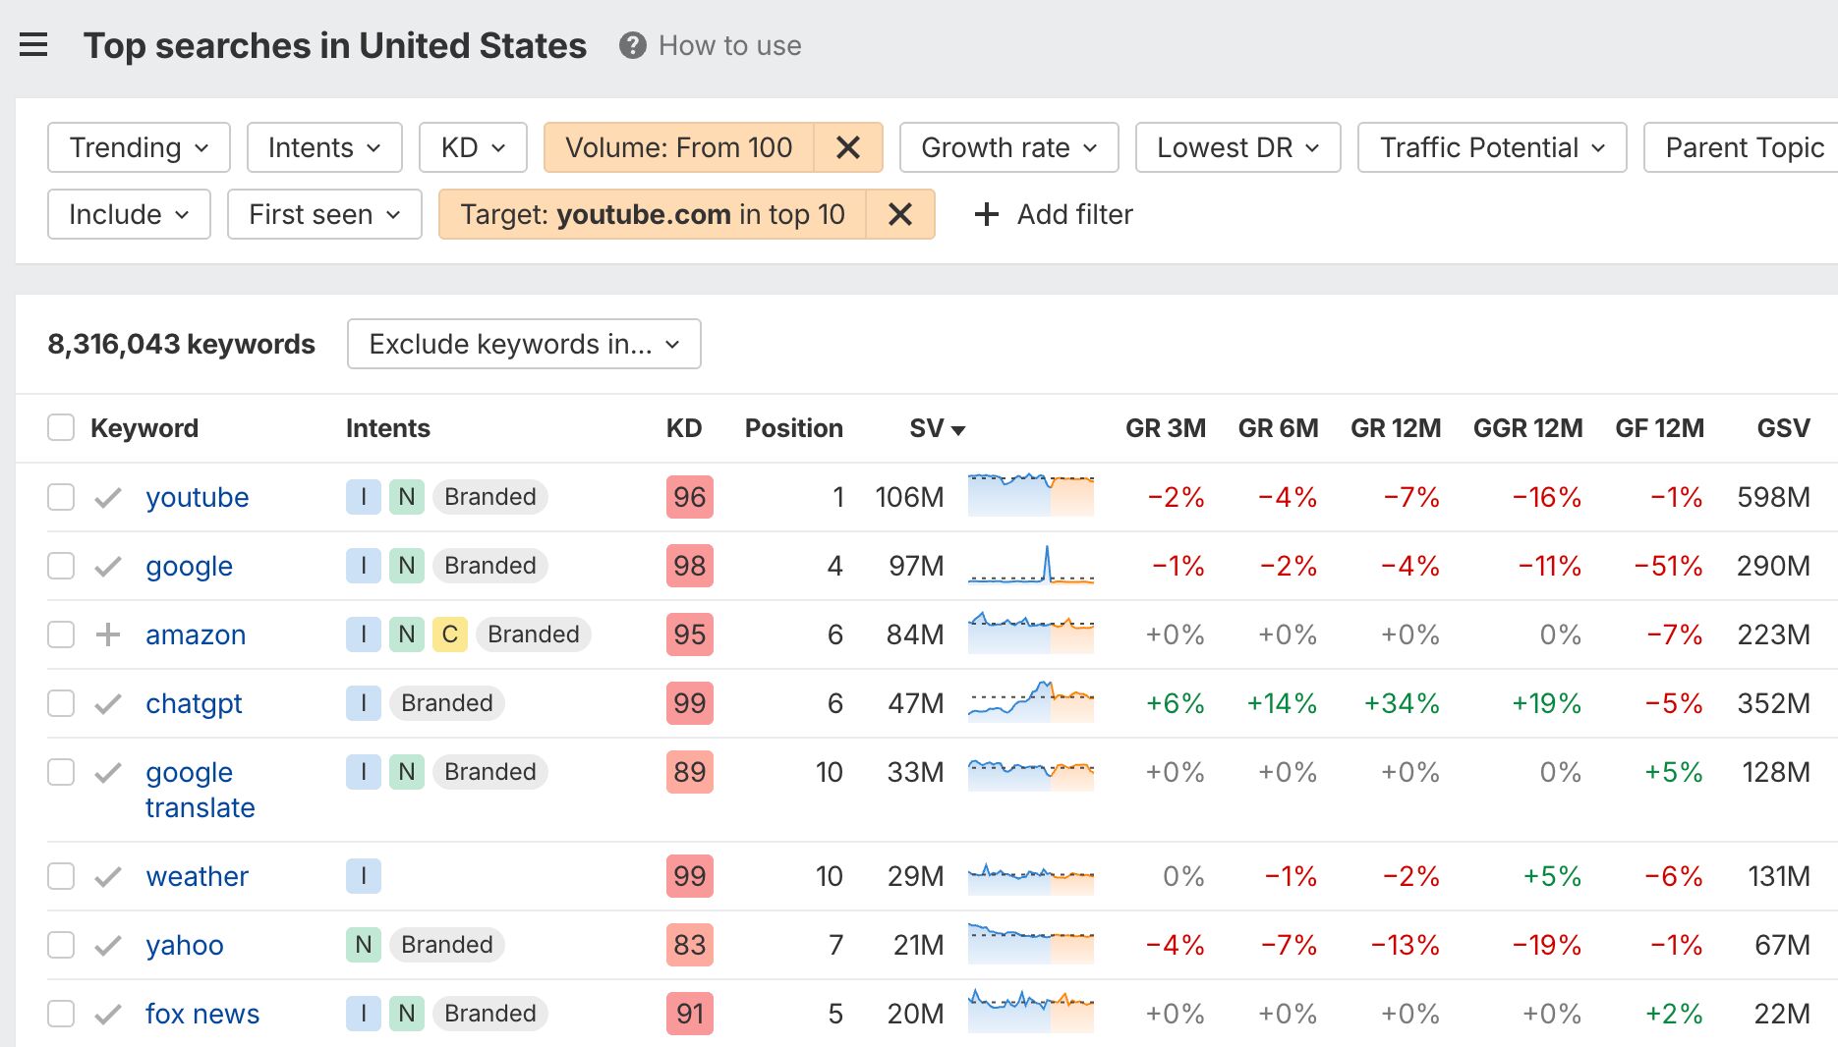Check the row checkbox for weather

(x=60, y=876)
